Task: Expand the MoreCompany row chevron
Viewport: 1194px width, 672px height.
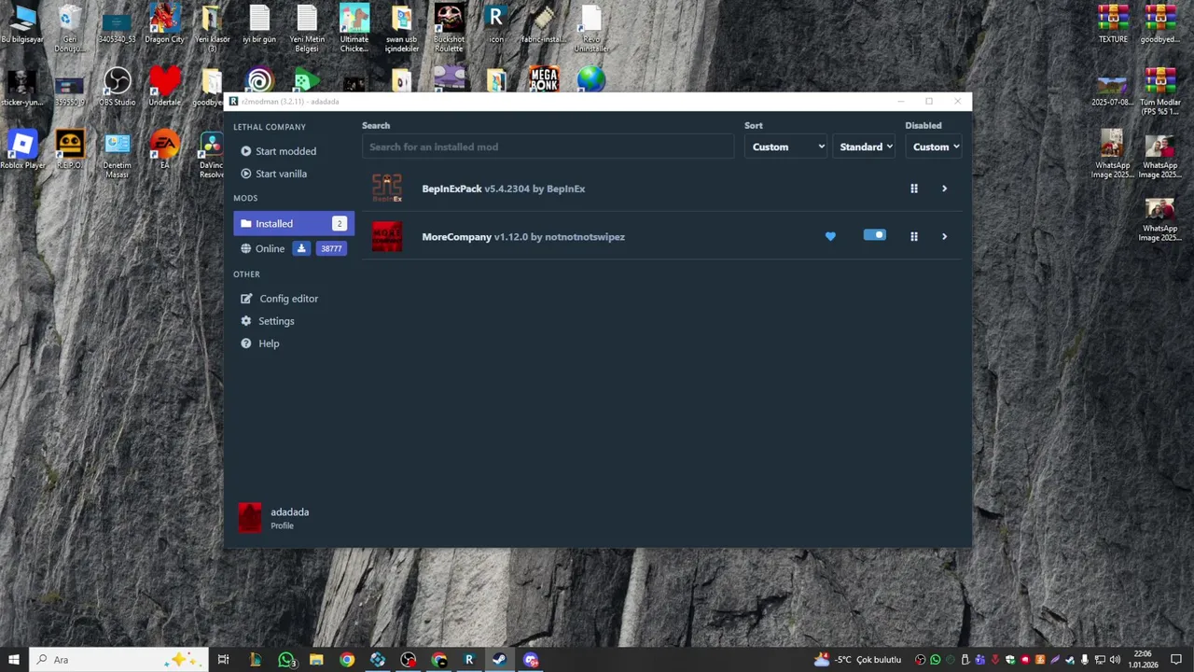Action: pos(944,236)
